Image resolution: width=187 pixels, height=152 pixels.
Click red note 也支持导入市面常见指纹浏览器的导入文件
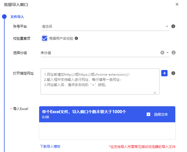tap(142, 147)
